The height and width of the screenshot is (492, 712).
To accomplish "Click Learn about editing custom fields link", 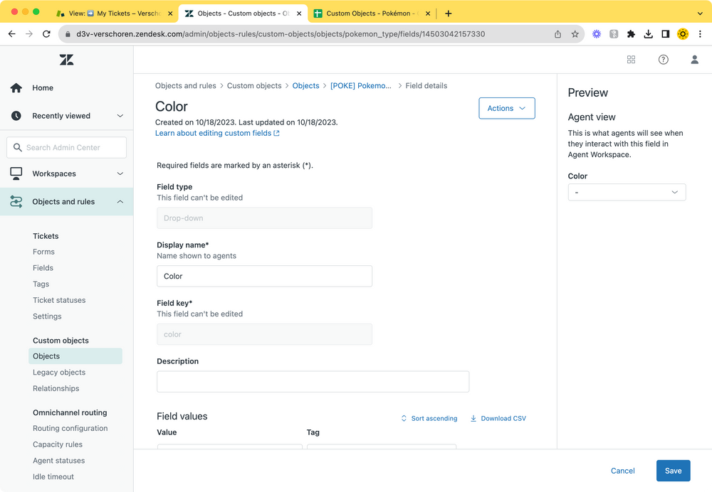I will point(212,133).
